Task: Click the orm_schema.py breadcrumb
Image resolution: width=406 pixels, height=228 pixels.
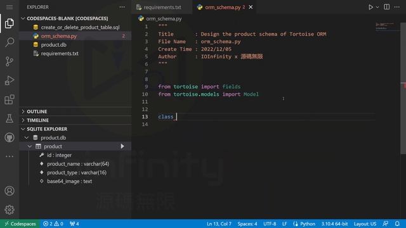Action: point(164,18)
